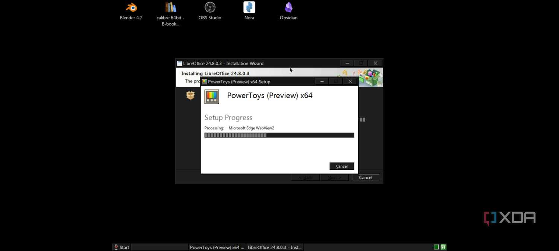Click 'PowerToys (Preview) x64' dialog heading
Screen dimensions: 559x251
coord(270,96)
